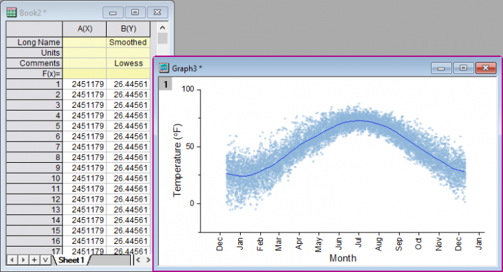Click the Graph3 window icon
Viewport: 503px width, 272px height.
click(x=164, y=67)
